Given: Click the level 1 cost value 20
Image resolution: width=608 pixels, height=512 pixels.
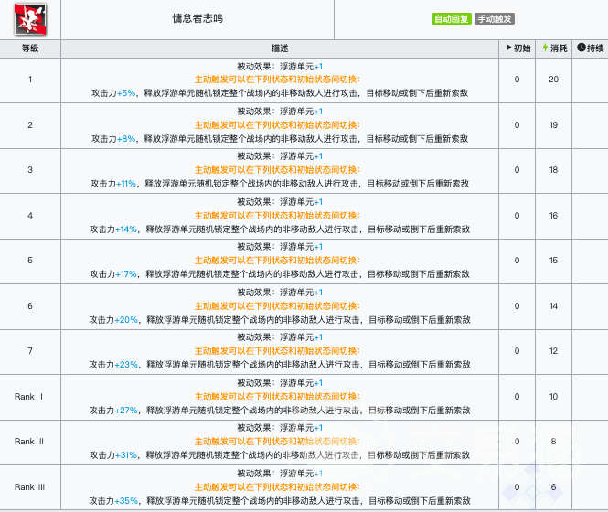Looking at the screenshot, I should (553, 80).
